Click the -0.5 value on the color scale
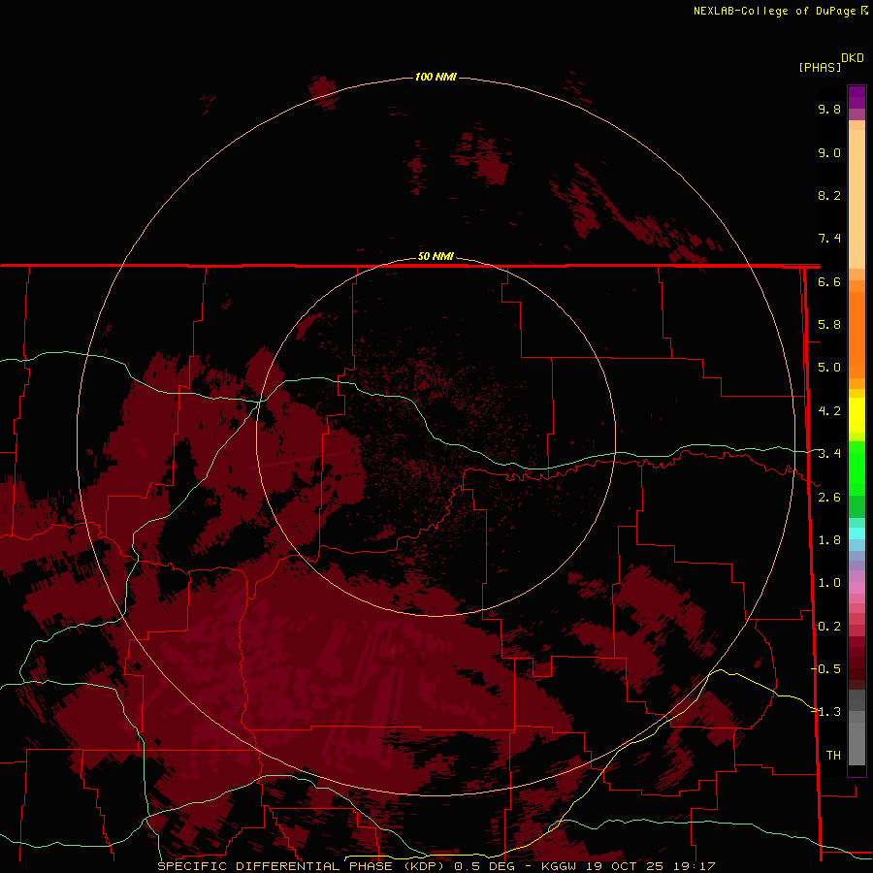The width and height of the screenshot is (873, 873). click(826, 669)
